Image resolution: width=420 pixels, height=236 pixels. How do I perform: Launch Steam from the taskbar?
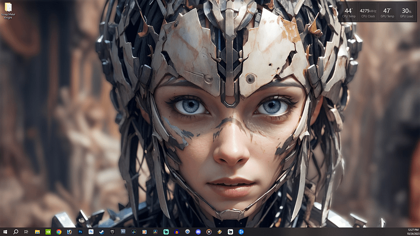click(x=102, y=232)
